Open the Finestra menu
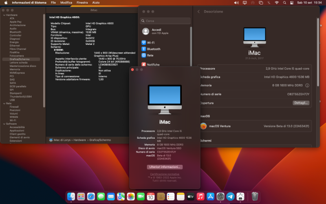 [x=82, y=2]
